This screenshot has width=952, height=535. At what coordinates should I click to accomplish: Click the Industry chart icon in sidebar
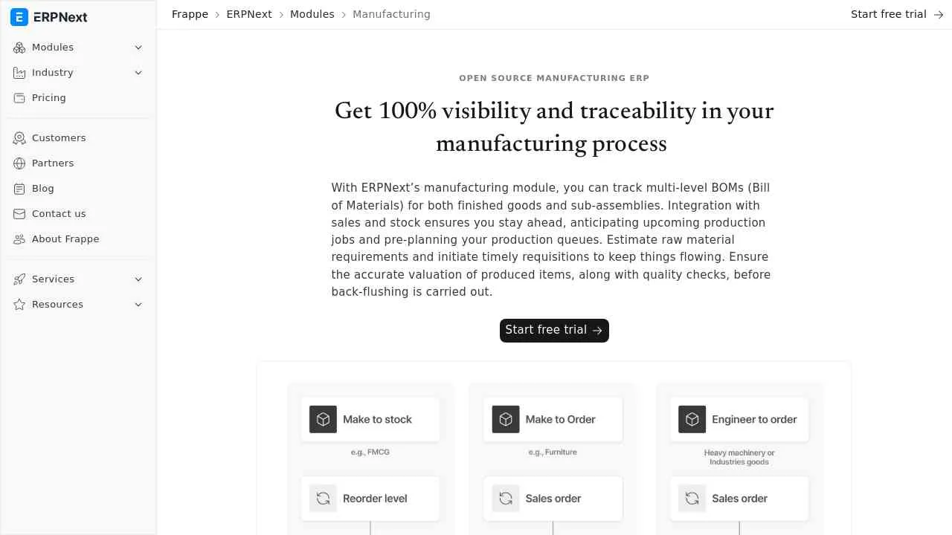pyautogui.click(x=19, y=73)
